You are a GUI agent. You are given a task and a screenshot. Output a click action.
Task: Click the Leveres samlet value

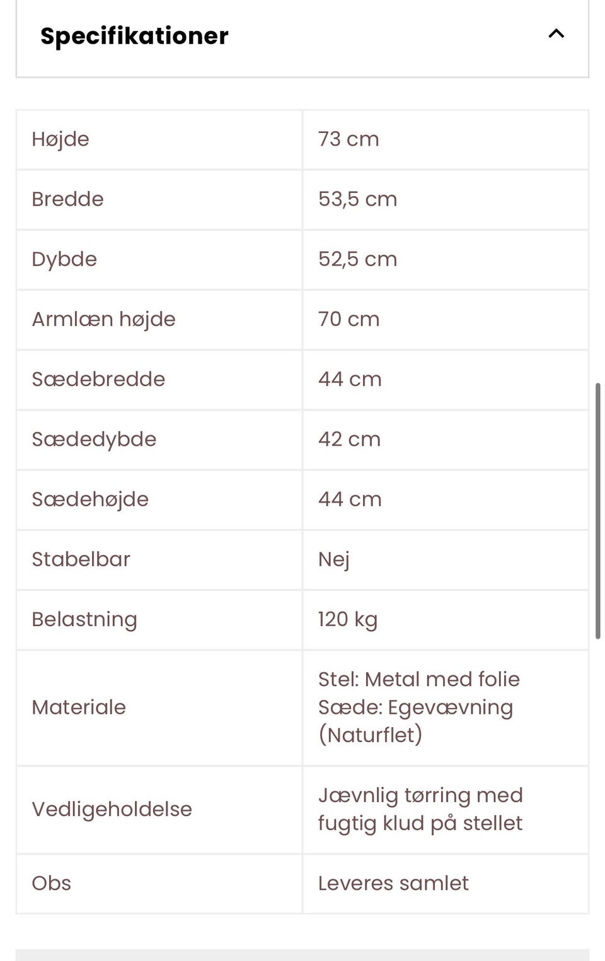[x=393, y=883]
